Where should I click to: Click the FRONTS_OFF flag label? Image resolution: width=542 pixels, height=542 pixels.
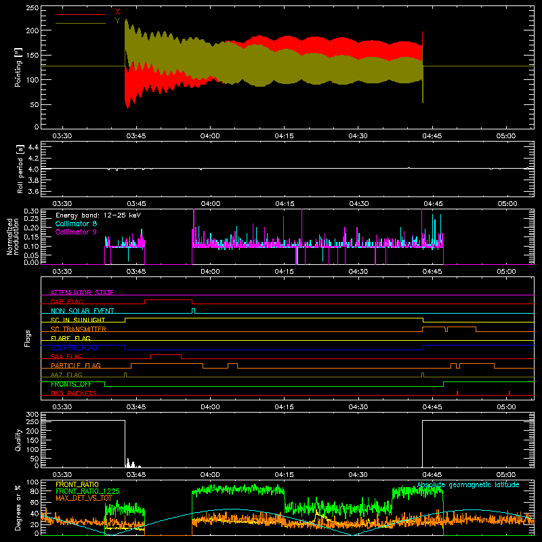click(x=71, y=384)
